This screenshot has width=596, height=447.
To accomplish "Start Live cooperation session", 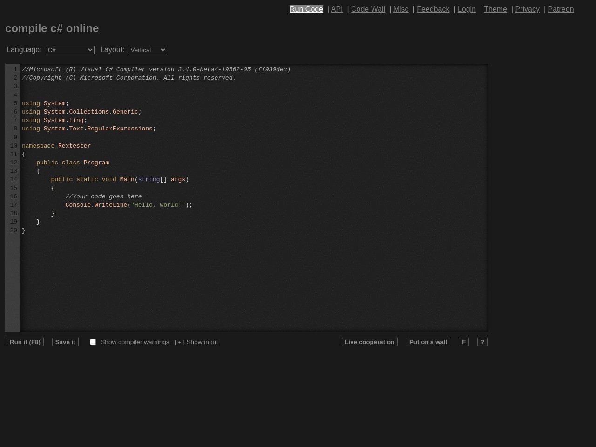I will point(369,342).
